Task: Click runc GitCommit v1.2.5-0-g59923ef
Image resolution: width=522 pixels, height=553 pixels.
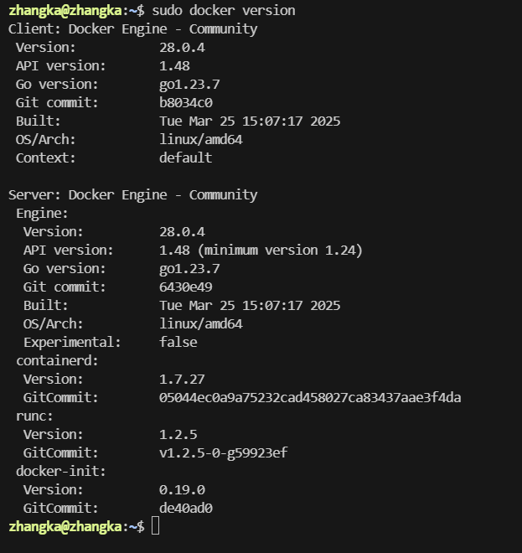Action: click(224, 453)
